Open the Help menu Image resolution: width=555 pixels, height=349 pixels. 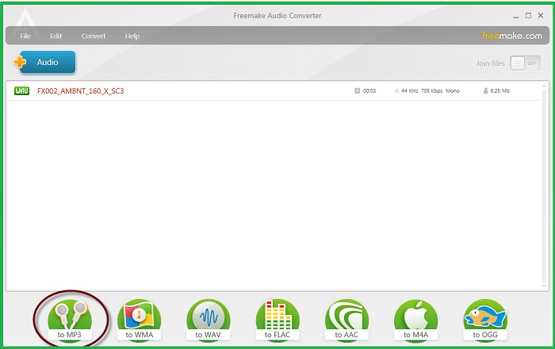click(132, 36)
